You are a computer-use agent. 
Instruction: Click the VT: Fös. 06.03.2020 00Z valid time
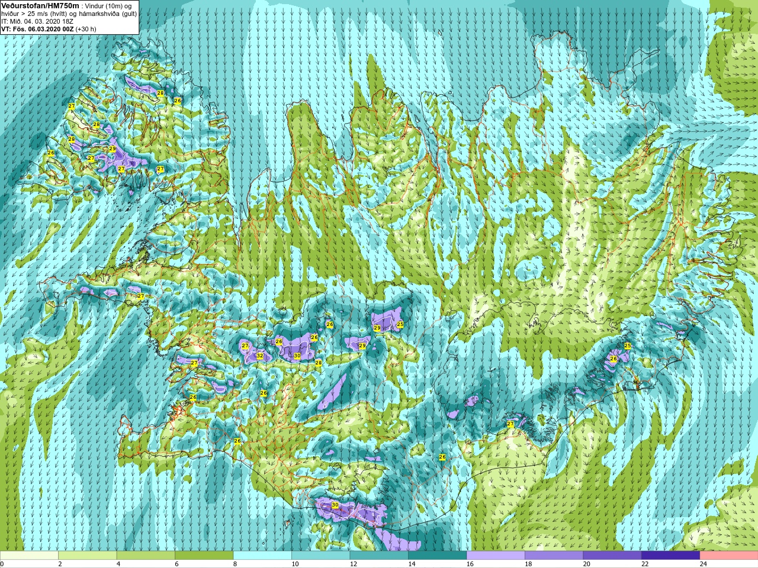[x=37, y=28]
